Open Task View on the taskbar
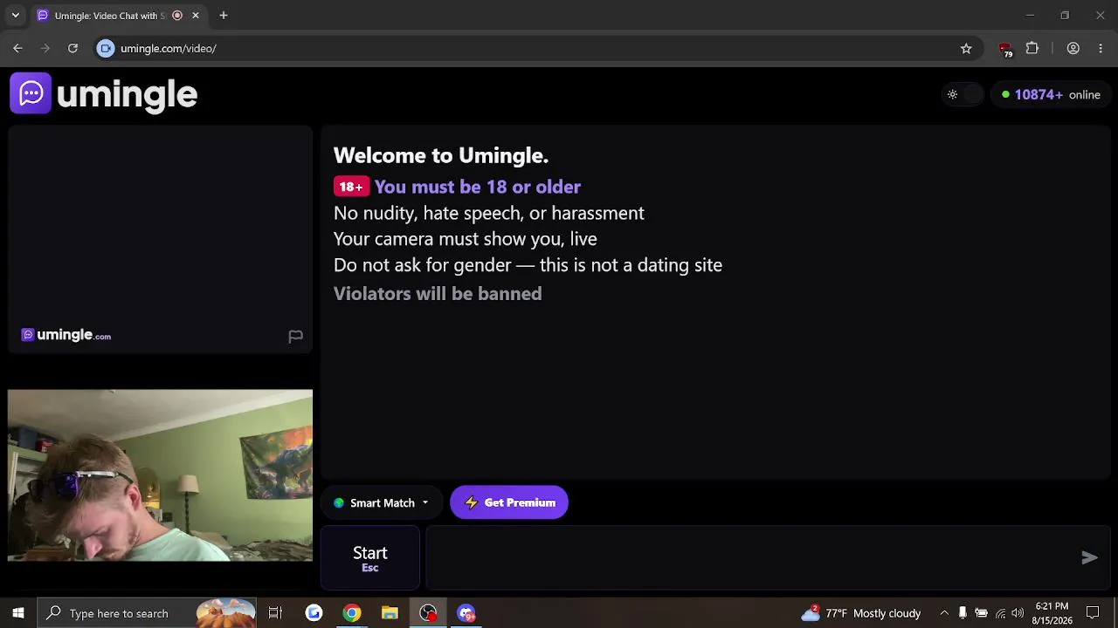This screenshot has width=1118, height=628. pos(275,613)
